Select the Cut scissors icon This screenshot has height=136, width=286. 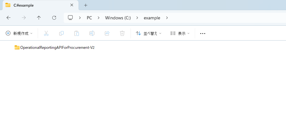[46, 33]
